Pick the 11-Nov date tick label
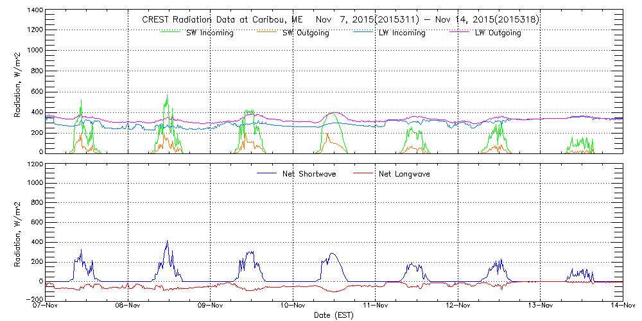Image resolution: width=642 pixels, height=321 pixels. pyautogui.click(x=376, y=306)
